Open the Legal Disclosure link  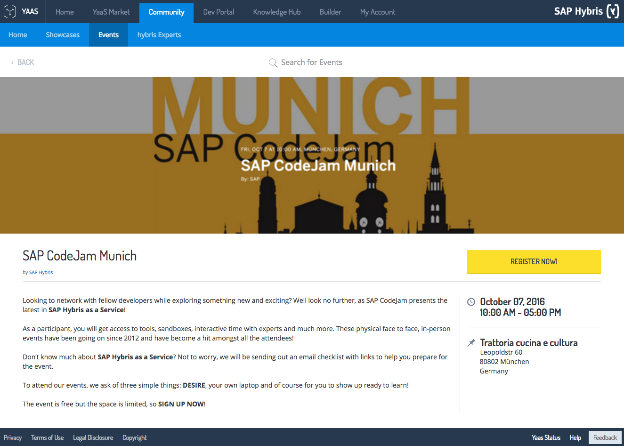pos(93,438)
